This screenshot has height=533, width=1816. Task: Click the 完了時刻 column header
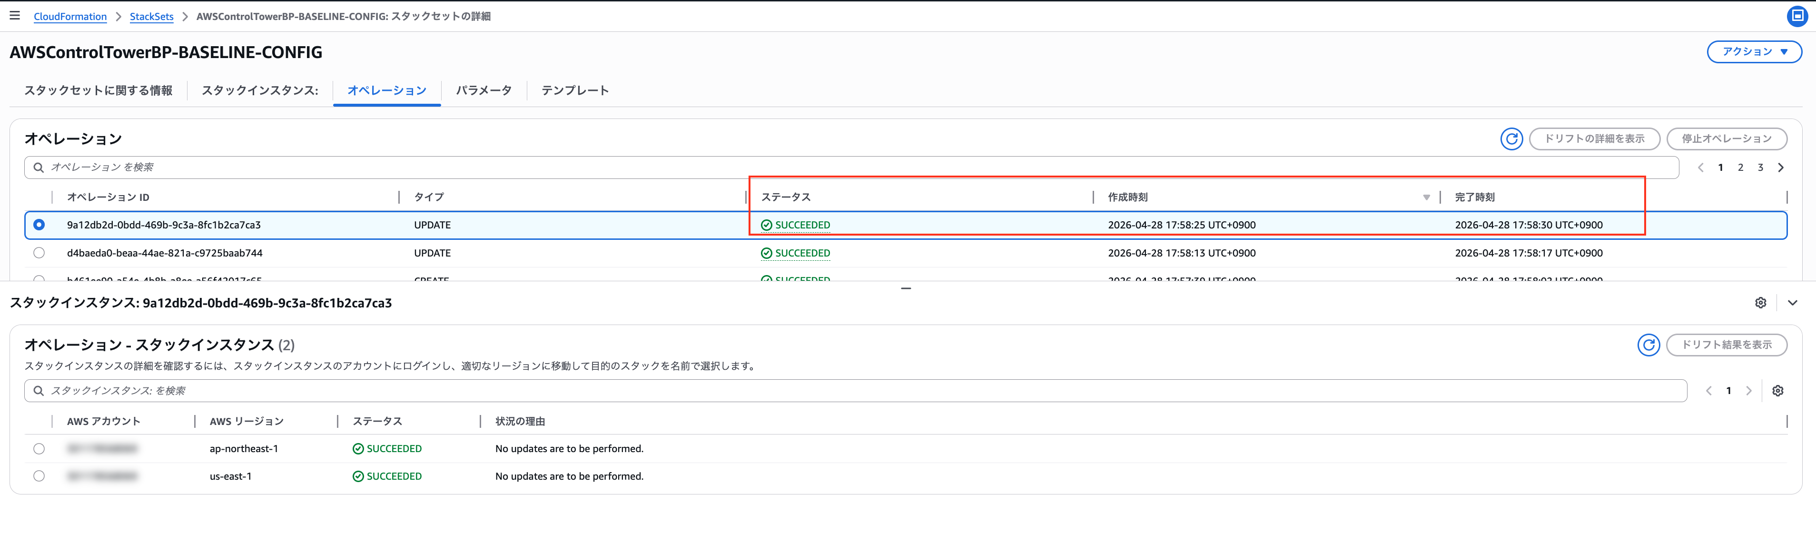(x=1475, y=197)
